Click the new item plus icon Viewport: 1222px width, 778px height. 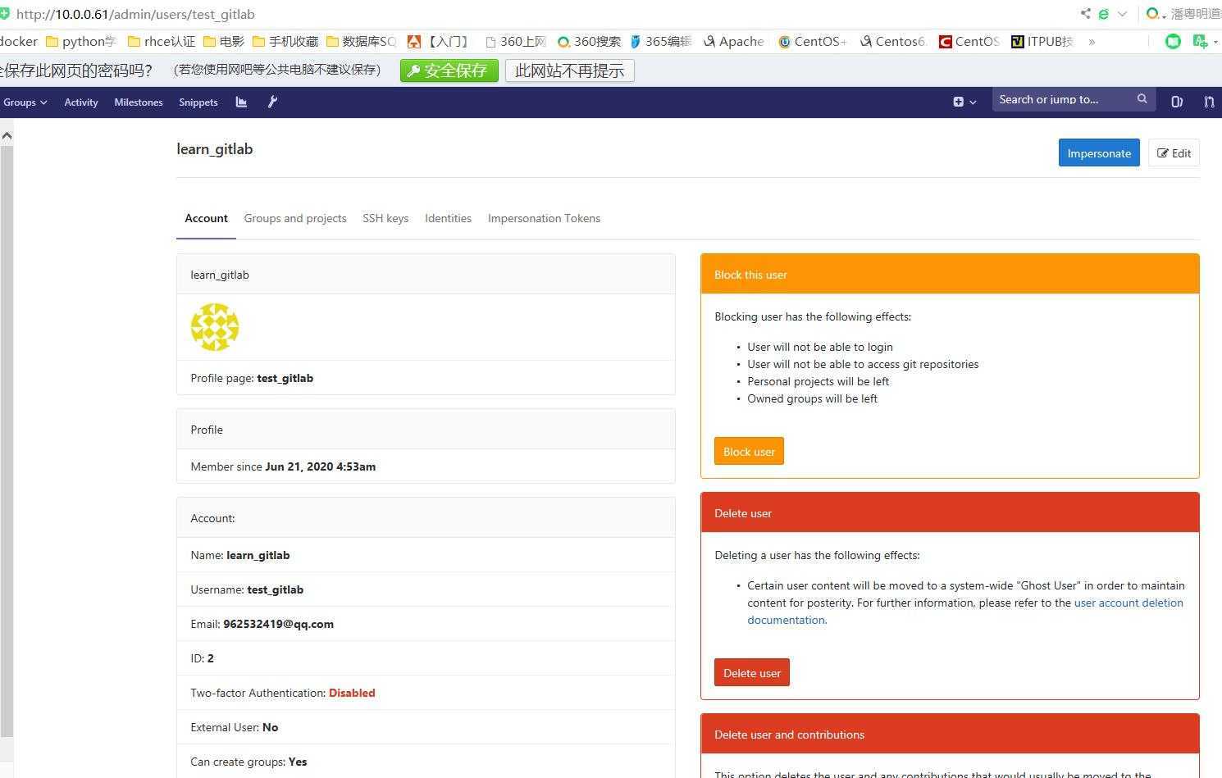[x=958, y=102]
